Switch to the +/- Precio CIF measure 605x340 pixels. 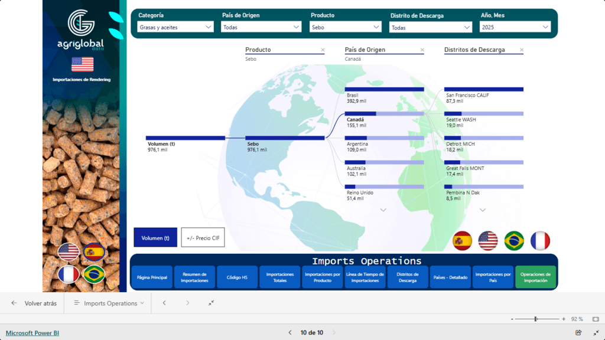(x=203, y=238)
